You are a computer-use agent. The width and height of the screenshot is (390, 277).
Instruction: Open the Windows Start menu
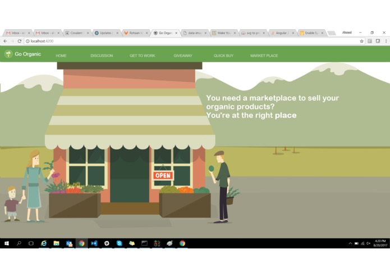click(7, 243)
